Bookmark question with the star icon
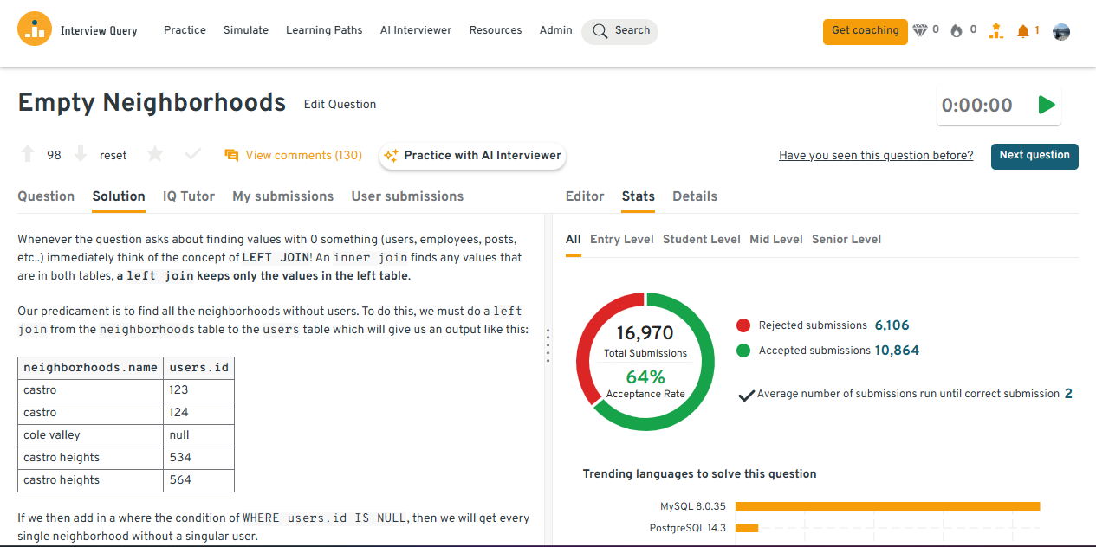This screenshot has height=547, width=1096. pos(155,155)
